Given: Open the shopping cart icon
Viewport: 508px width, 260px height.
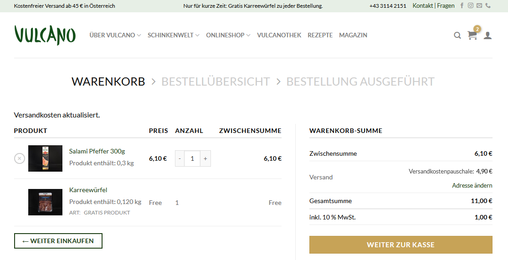Looking at the screenshot, I should tap(472, 36).
